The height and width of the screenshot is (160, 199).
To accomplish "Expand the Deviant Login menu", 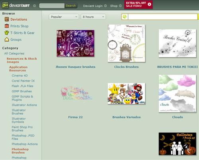I will click(95, 6).
